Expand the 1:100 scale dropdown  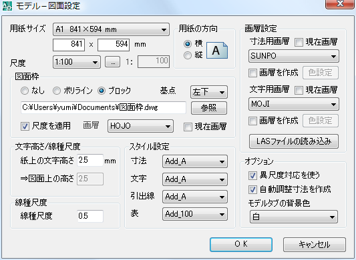click(77, 62)
